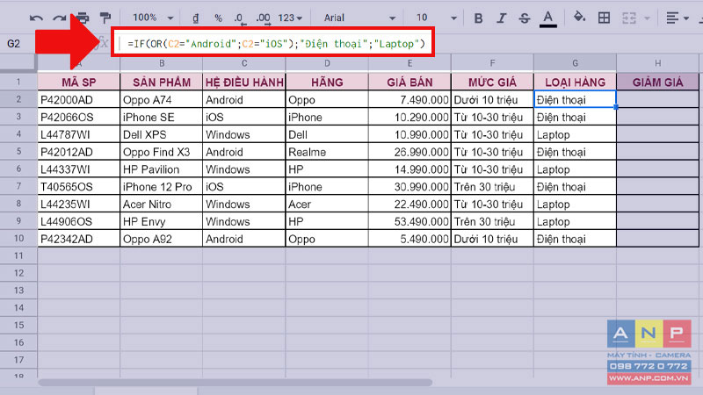Select price cell 26.990.000
This screenshot has height=395, width=703.
(x=409, y=152)
